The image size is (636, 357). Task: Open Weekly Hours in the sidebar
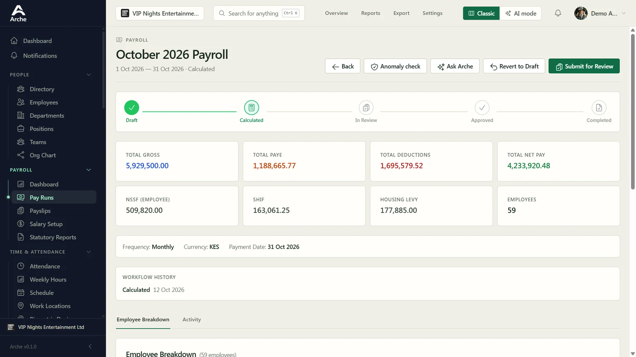click(54, 280)
